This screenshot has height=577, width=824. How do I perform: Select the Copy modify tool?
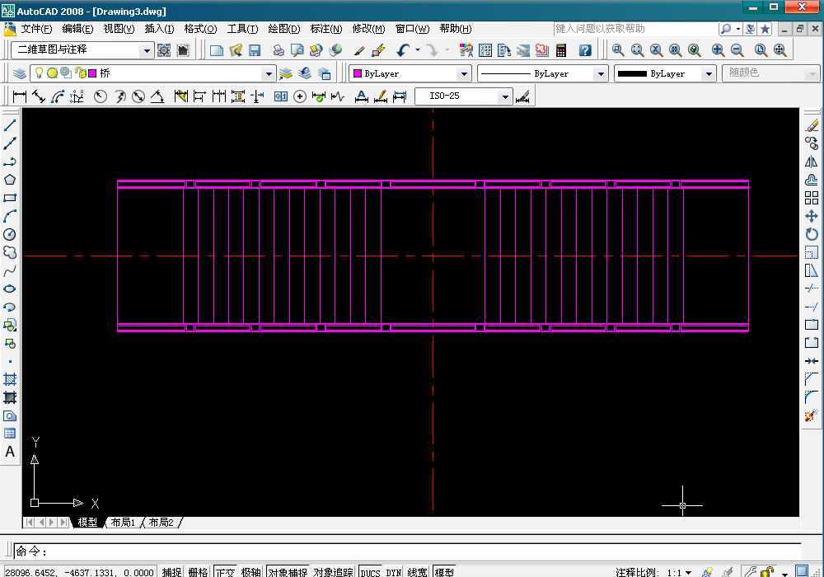[x=812, y=143]
